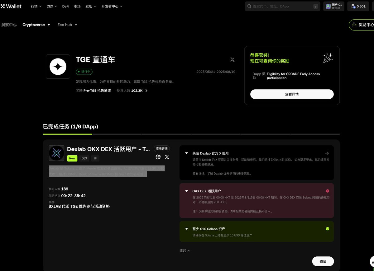Open the gas fee 0.601 indicator icon
Image resolution: width=374 pixels, height=271 pixels.
pyautogui.click(x=354, y=6)
